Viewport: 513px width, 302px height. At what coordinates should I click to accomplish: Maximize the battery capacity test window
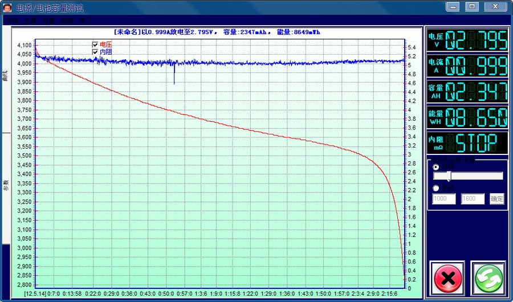[x=472, y=6]
